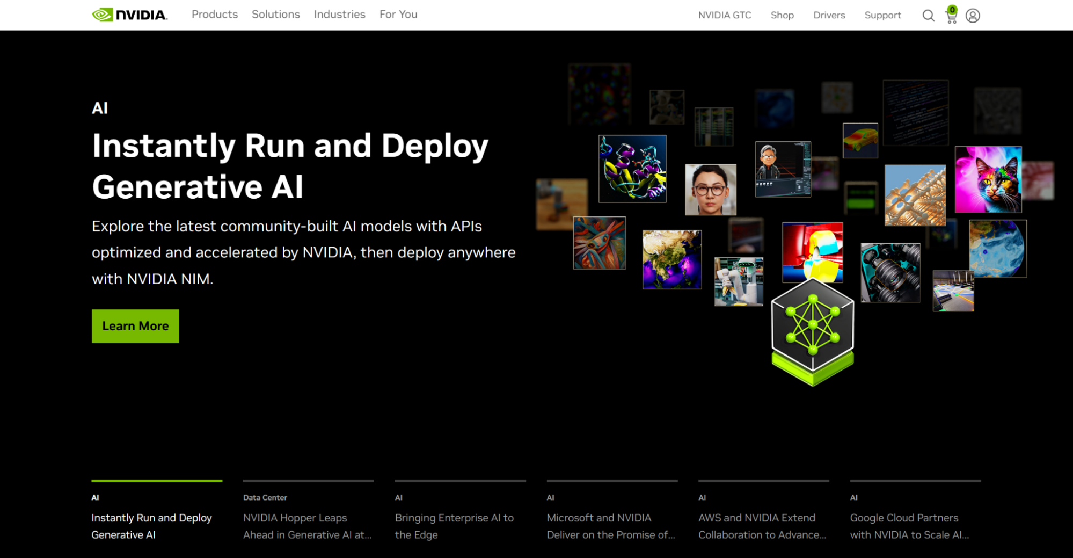
Task: Click the warehouse floor thumbnail
Action: tap(953, 291)
